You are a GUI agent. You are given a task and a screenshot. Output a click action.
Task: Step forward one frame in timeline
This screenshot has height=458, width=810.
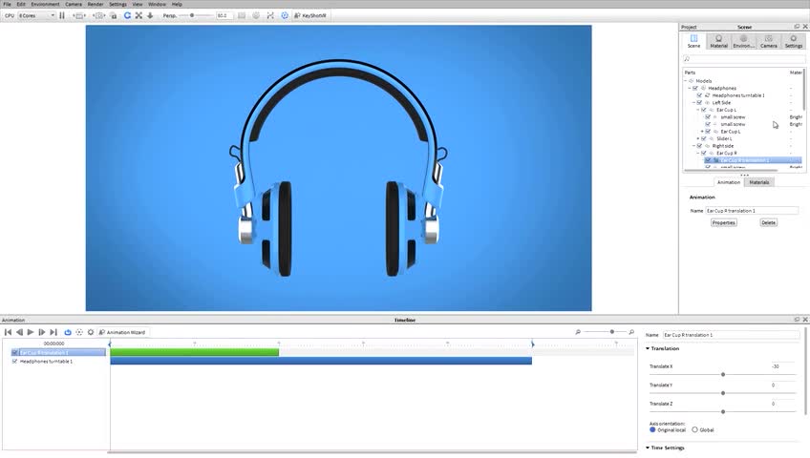(x=42, y=332)
